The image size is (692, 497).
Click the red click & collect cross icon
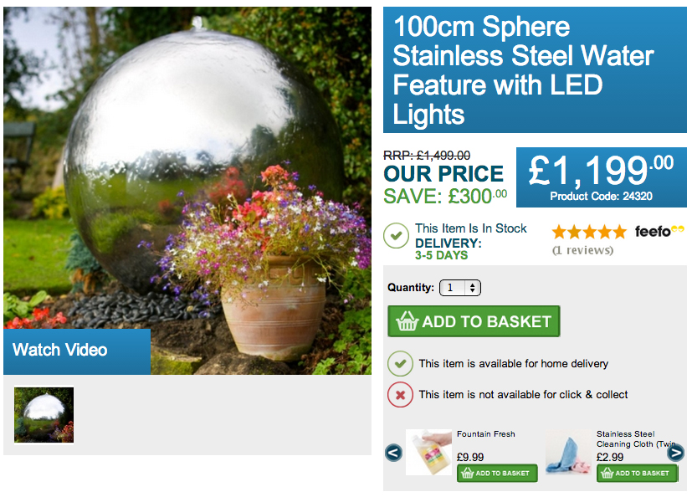400,394
